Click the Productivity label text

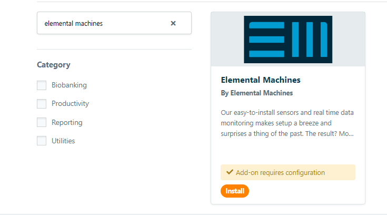tap(70, 104)
